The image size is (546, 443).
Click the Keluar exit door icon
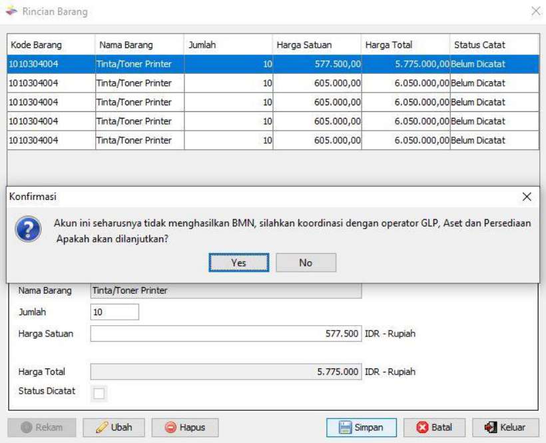point(490,428)
